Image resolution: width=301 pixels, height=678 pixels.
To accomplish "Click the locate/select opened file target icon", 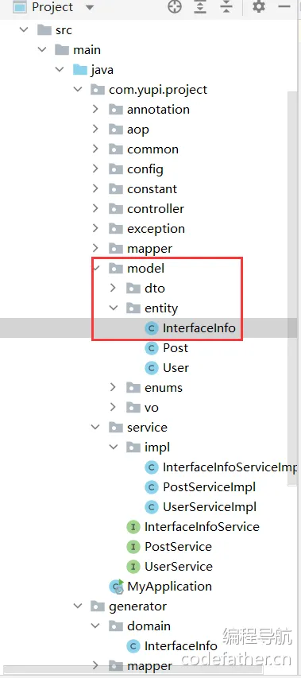I will [175, 7].
